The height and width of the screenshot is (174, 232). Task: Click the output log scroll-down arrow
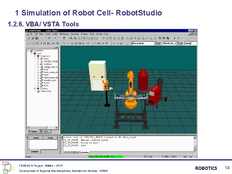[195, 150]
